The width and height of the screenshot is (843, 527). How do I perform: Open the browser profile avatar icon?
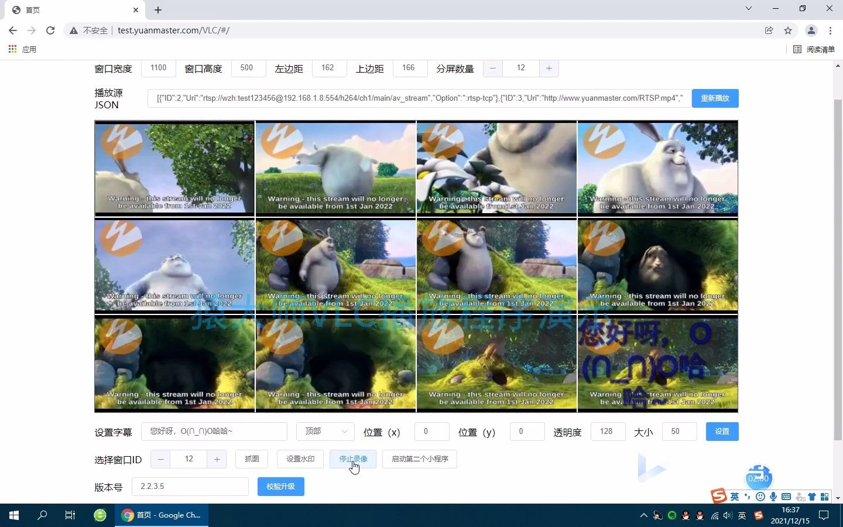pos(811,30)
